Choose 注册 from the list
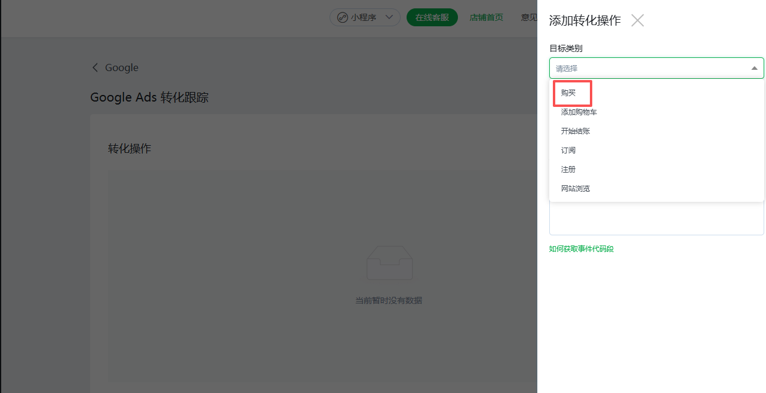 pyautogui.click(x=568, y=170)
